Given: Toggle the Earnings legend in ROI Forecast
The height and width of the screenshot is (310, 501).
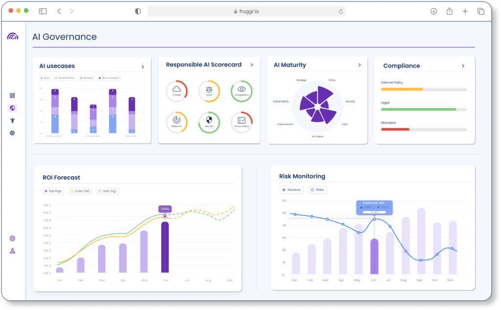Looking at the screenshot, I should tap(53, 191).
